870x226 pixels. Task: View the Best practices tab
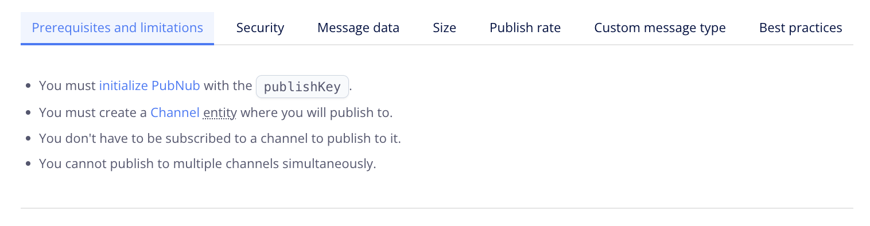point(801,28)
